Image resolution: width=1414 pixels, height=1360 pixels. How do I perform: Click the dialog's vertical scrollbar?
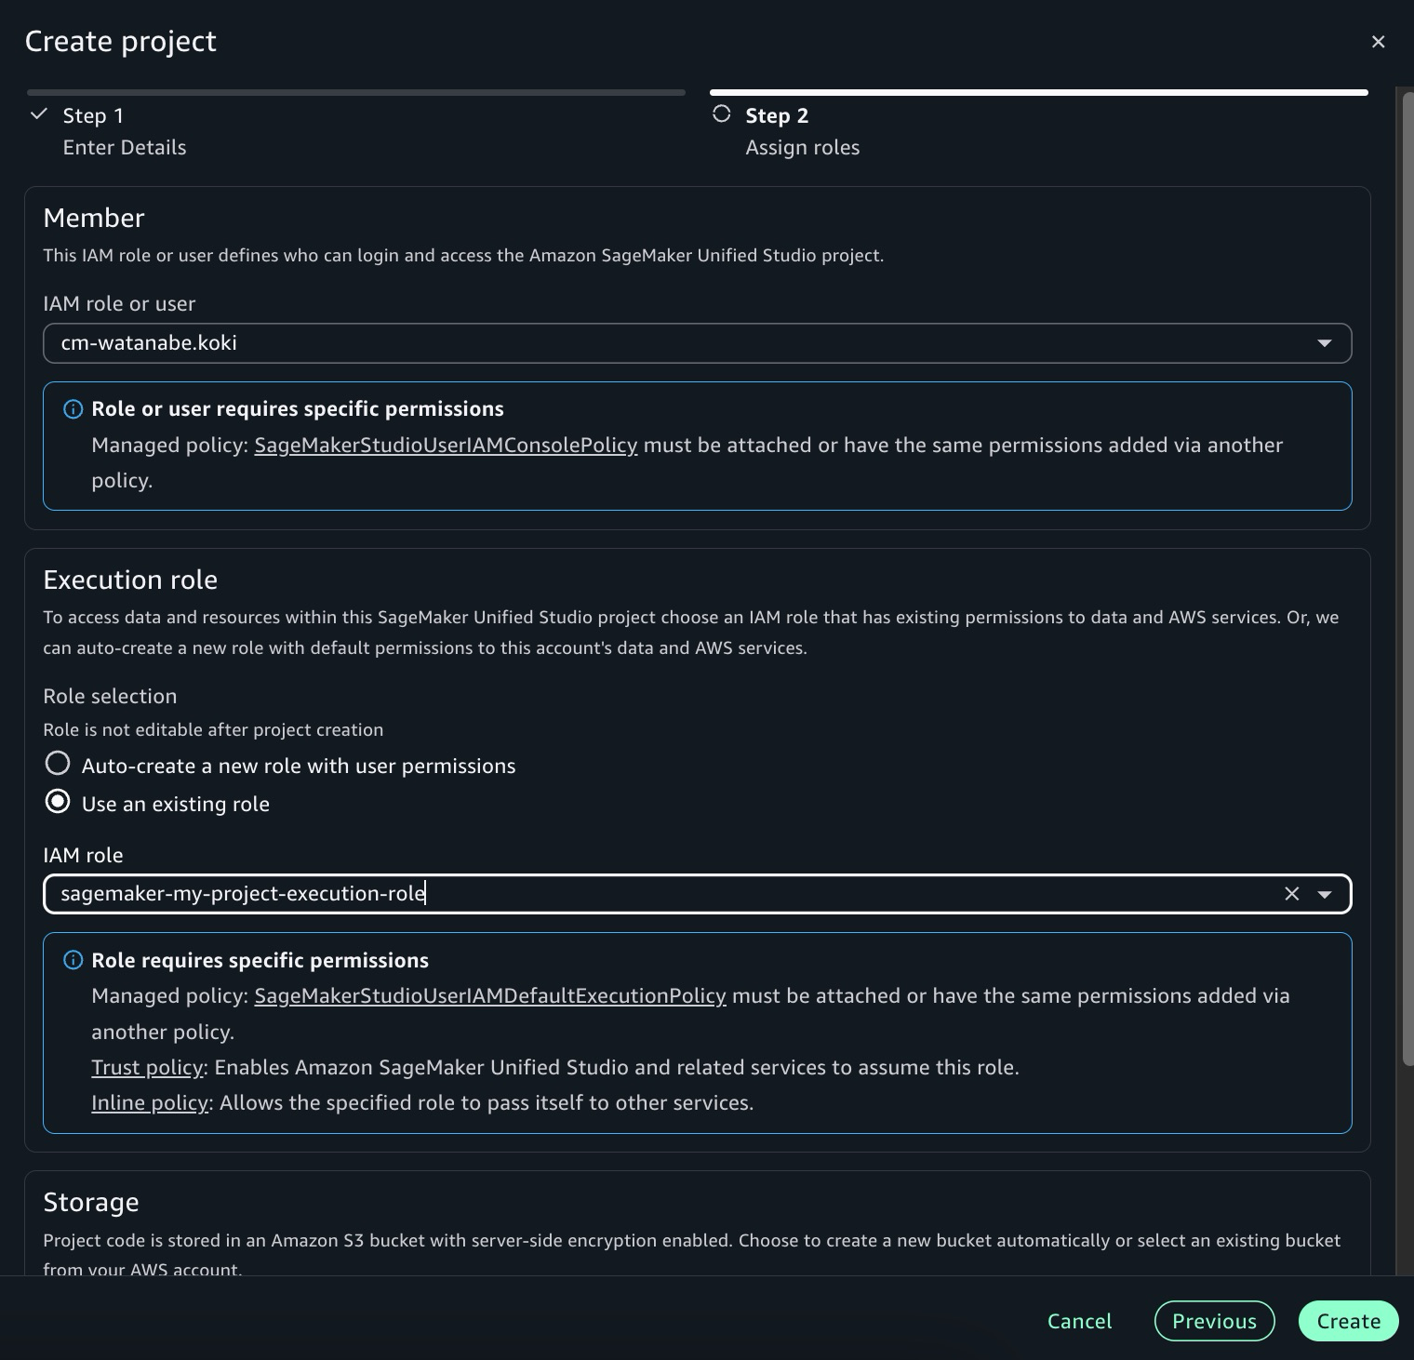click(x=1407, y=577)
